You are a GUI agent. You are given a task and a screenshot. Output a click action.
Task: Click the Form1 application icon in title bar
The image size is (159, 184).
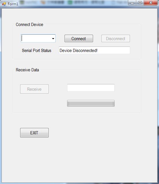coord(4,4)
